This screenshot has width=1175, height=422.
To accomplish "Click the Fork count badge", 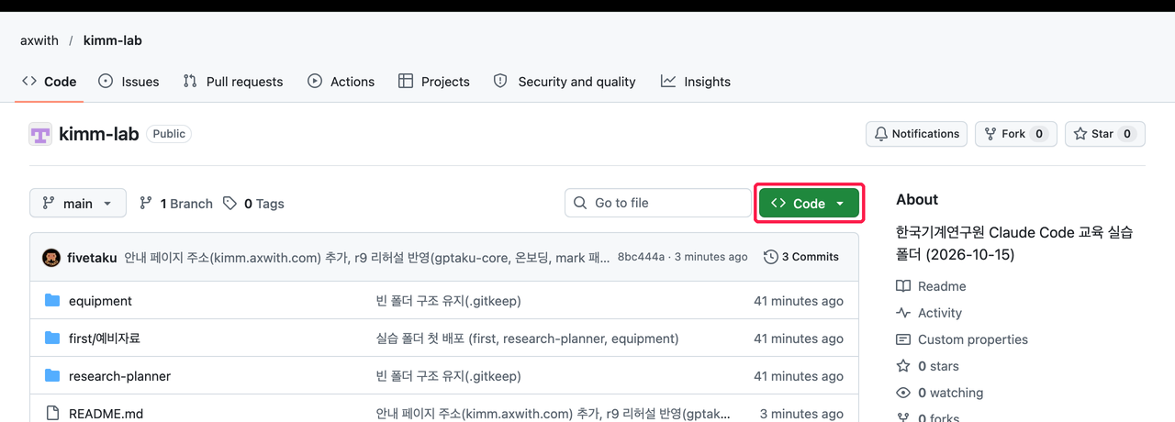I will pos(1039,134).
